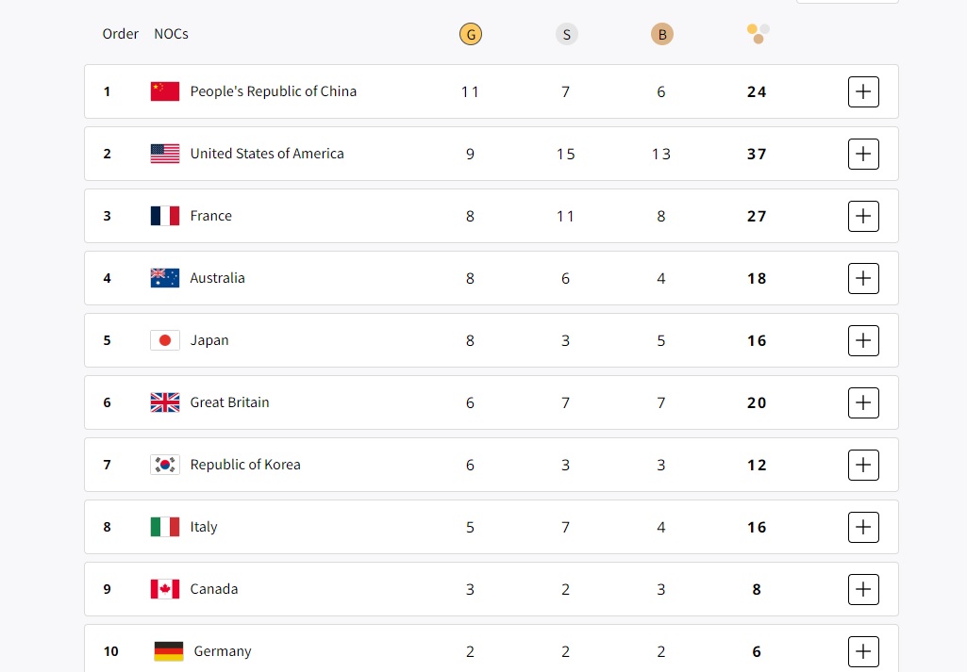
Task: Click the gold medal column icon
Action: [470, 35]
